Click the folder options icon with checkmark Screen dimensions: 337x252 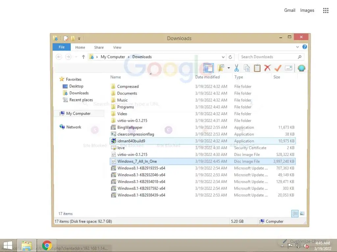221,68
